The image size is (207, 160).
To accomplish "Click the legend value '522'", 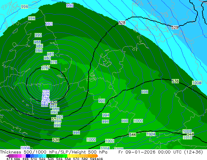I will click(x=42, y=159).
